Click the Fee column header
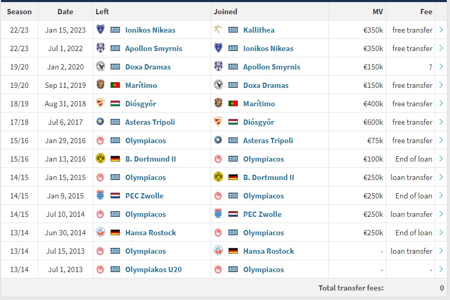 (x=426, y=12)
